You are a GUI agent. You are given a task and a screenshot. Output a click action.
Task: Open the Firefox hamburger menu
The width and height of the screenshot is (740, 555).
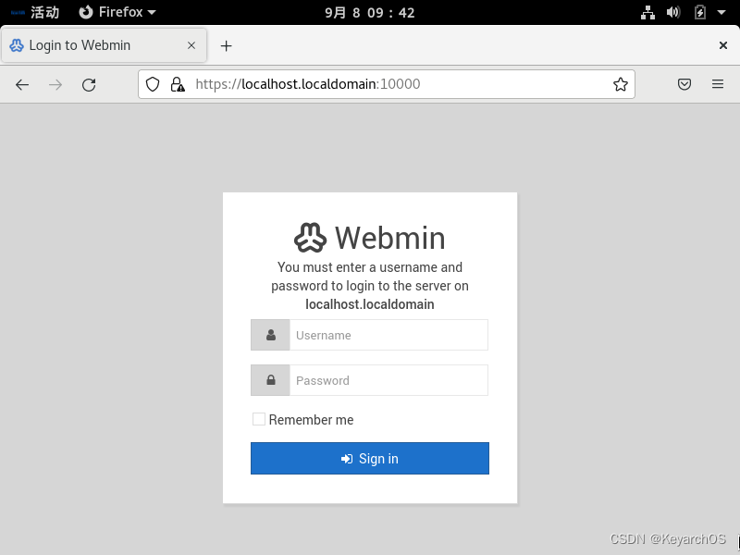(x=718, y=84)
